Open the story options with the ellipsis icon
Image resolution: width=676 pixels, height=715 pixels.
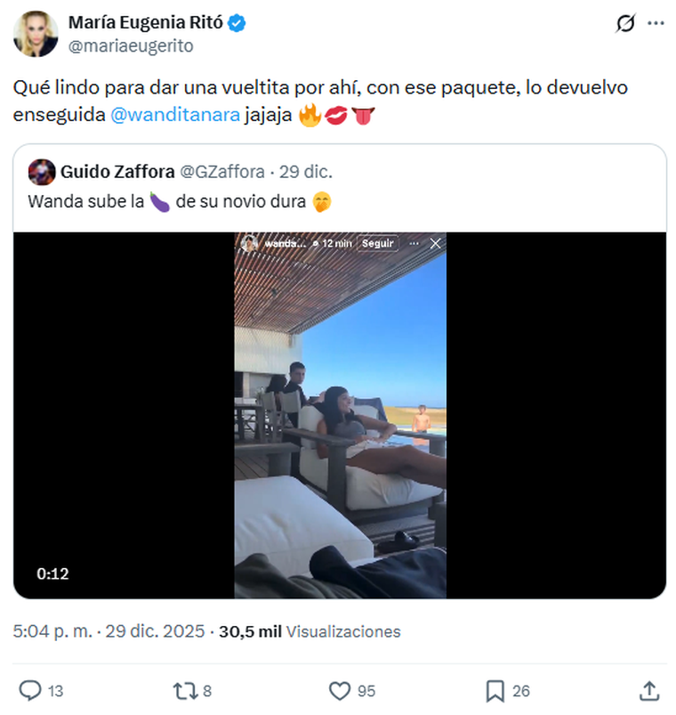(412, 242)
